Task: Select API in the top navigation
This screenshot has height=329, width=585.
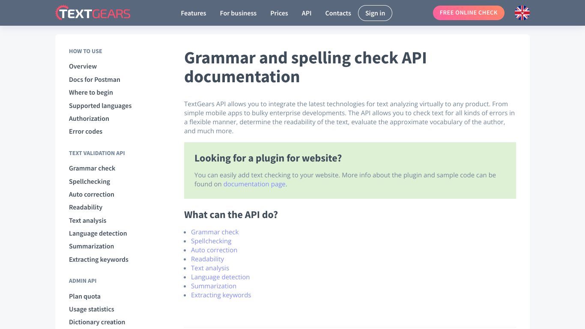Action: [306, 13]
